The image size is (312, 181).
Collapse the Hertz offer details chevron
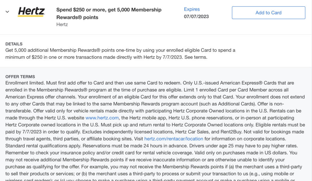[7, 12]
